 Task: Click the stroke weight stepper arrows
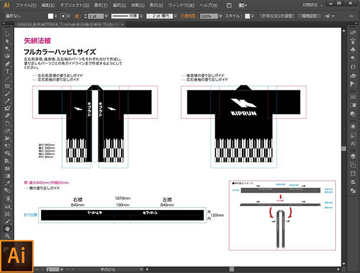(85, 16)
